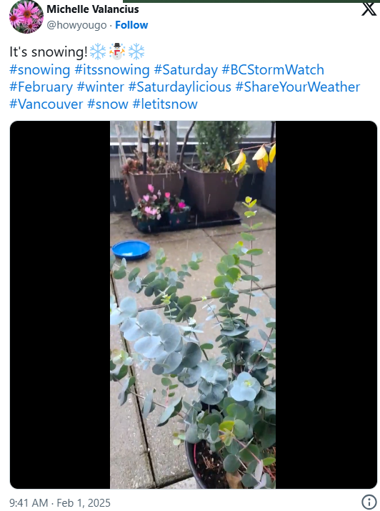This screenshot has width=380, height=511.
Task: Open the #snowing hashtag
Action: point(40,69)
